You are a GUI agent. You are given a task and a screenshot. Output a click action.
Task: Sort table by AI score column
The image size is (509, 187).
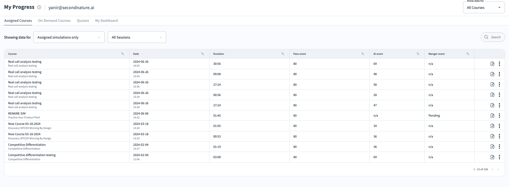[x=418, y=54]
